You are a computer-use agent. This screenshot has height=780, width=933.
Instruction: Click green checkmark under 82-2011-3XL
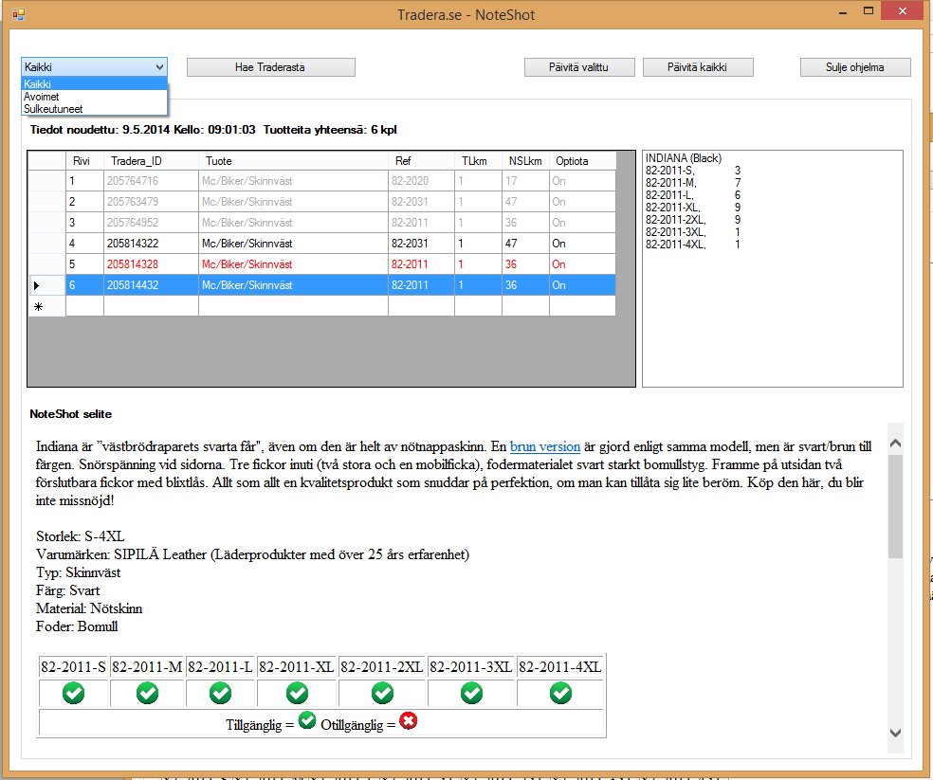[472, 693]
